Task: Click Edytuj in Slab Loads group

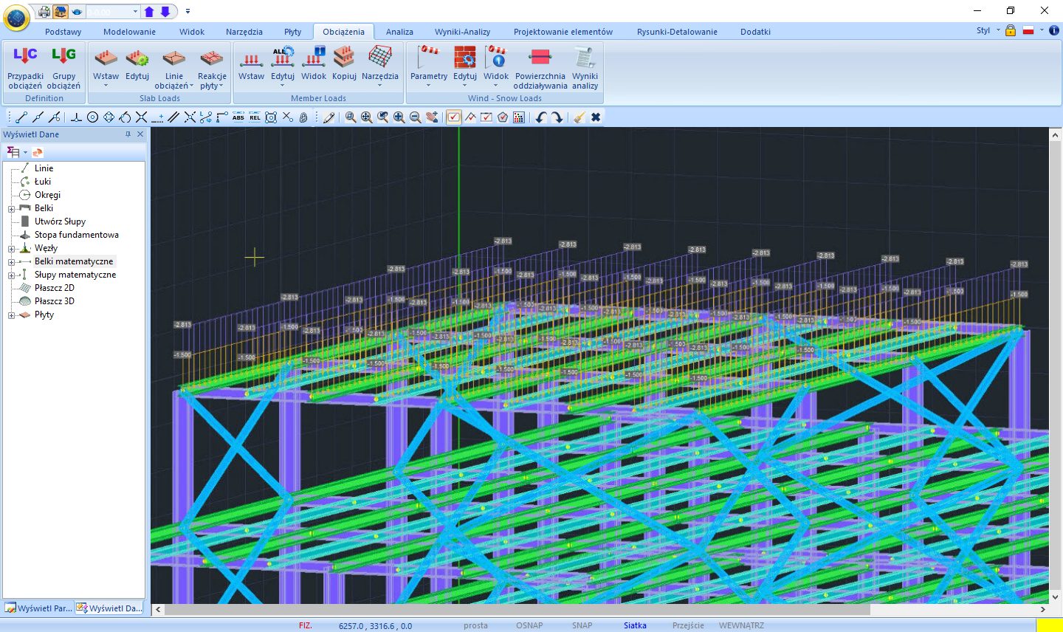Action: coord(137,63)
